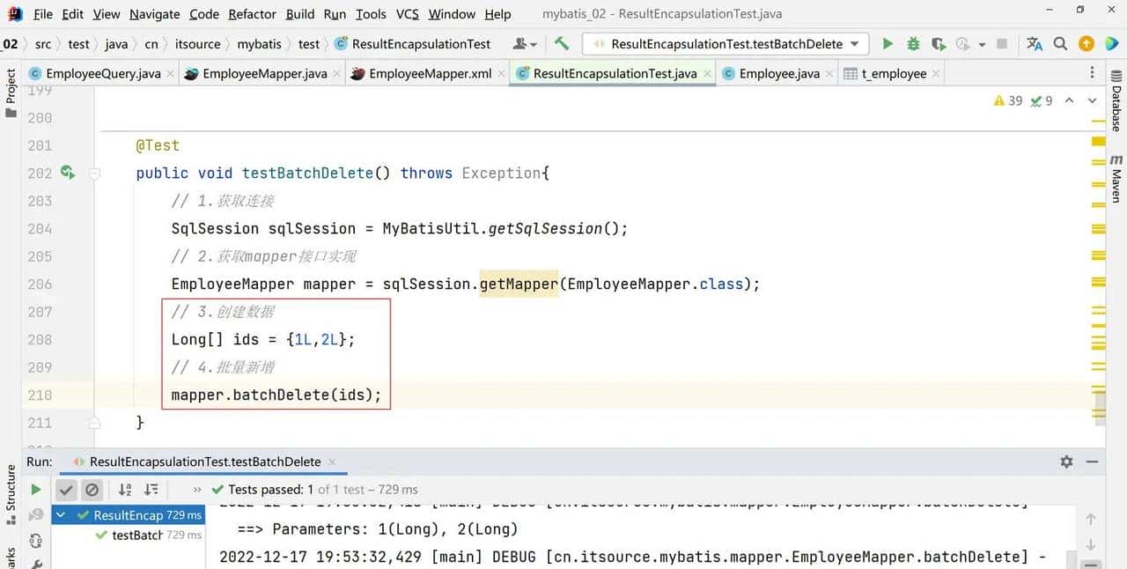Click the translate icon in the toolbar
Screen dimensions: 1127x569
click(x=1035, y=44)
